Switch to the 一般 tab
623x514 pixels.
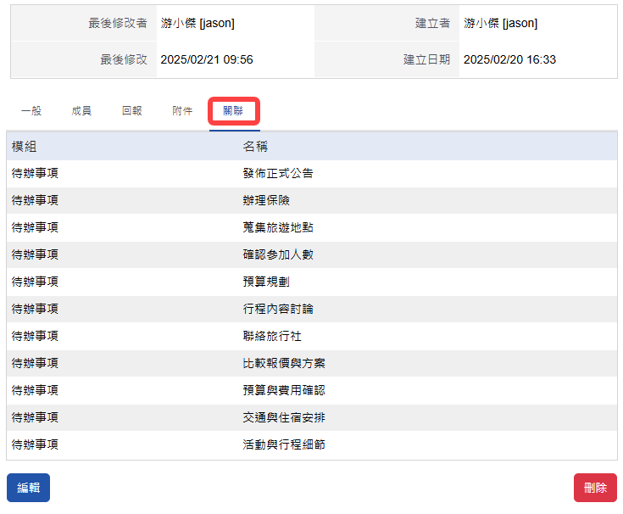tap(31, 111)
